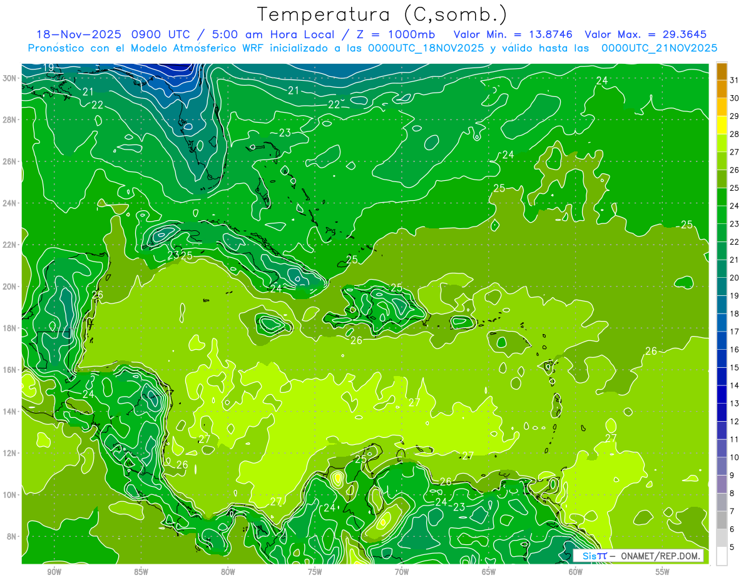Click the 24N latitude axis label
The height and width of the screenshot is (580, 751).
click(10, 203)
